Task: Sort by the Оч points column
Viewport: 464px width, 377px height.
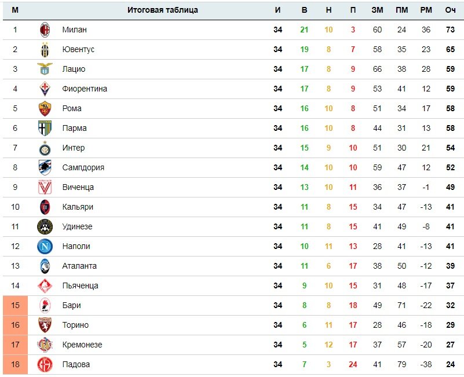Action: [450, 10]
